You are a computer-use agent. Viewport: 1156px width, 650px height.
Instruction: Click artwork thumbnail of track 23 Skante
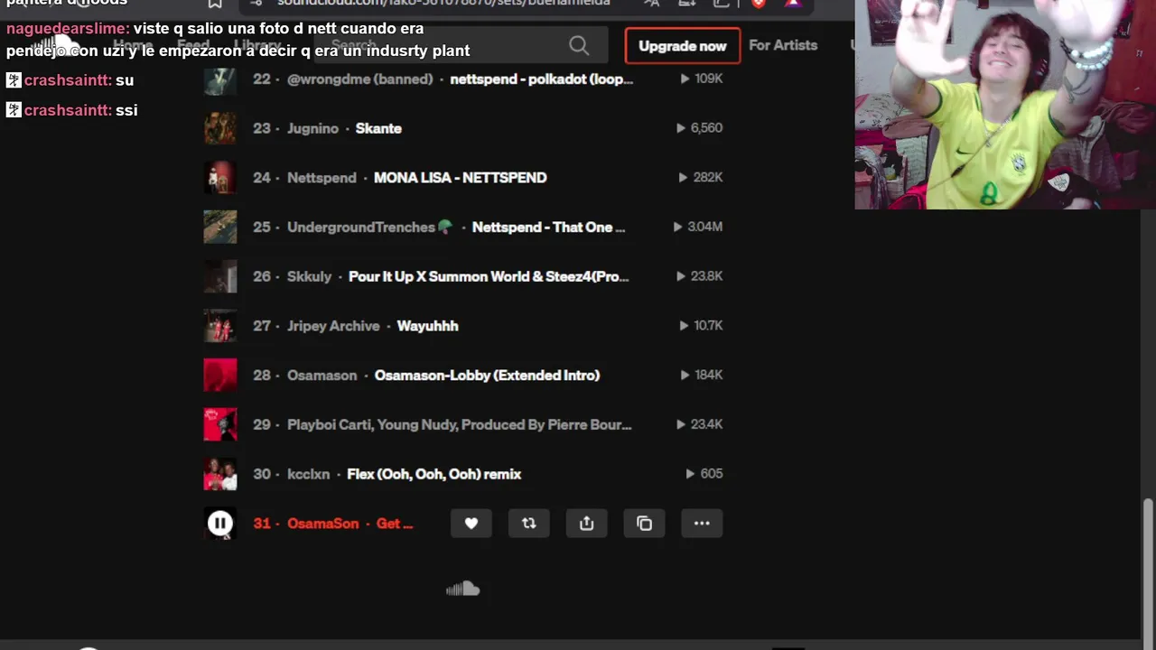coord(220,128)
